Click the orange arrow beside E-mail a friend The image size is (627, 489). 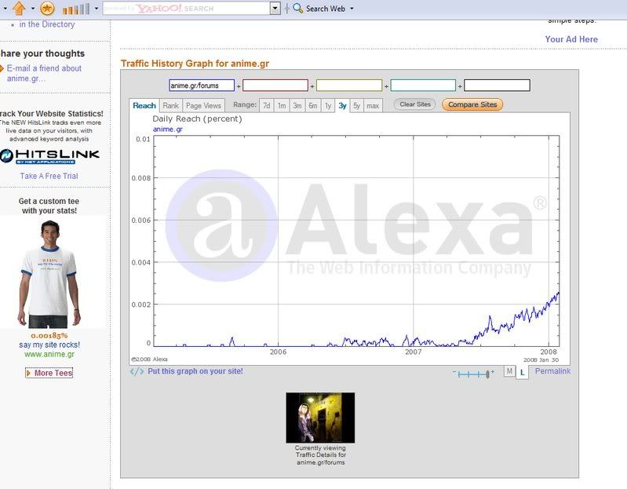[2, 68]
